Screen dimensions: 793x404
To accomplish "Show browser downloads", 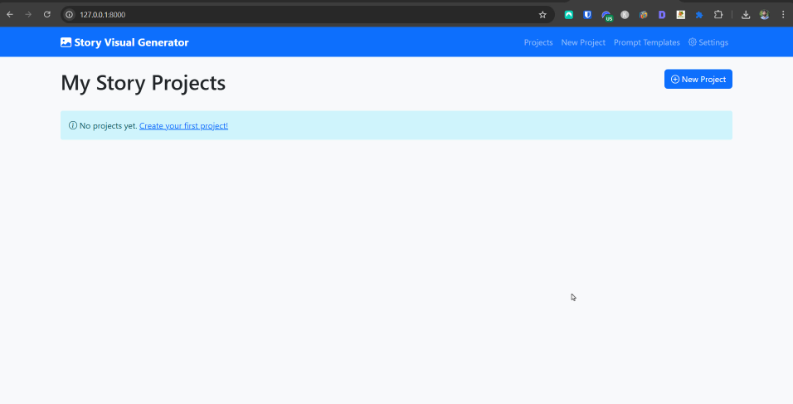I will point(746,14).
